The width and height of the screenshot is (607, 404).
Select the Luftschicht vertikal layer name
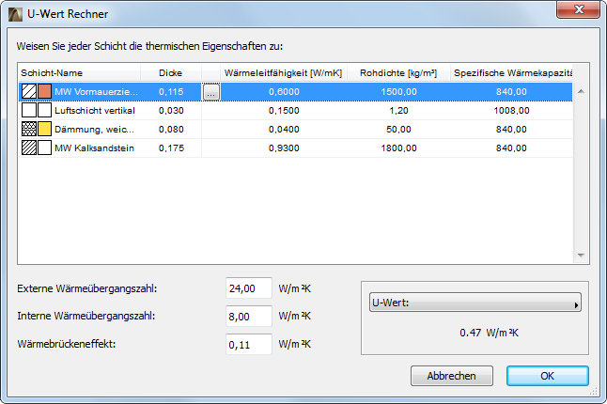tap(95, 110)
